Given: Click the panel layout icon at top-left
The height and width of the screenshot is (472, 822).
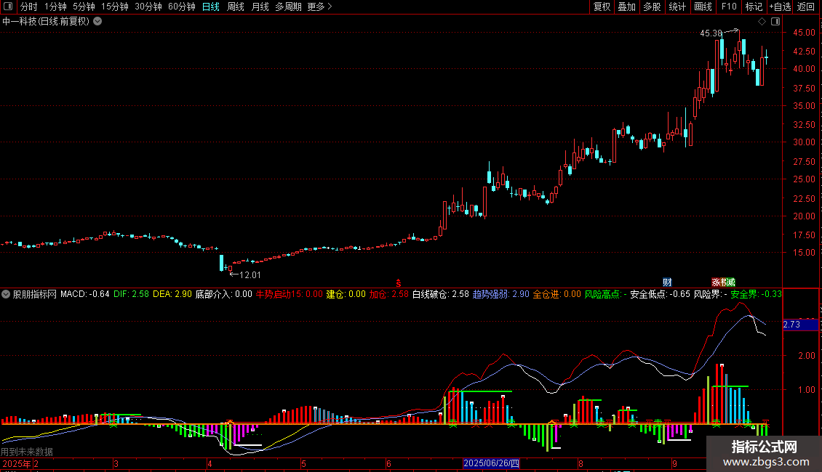Looking at the screenshot, I should pos(8,7).
